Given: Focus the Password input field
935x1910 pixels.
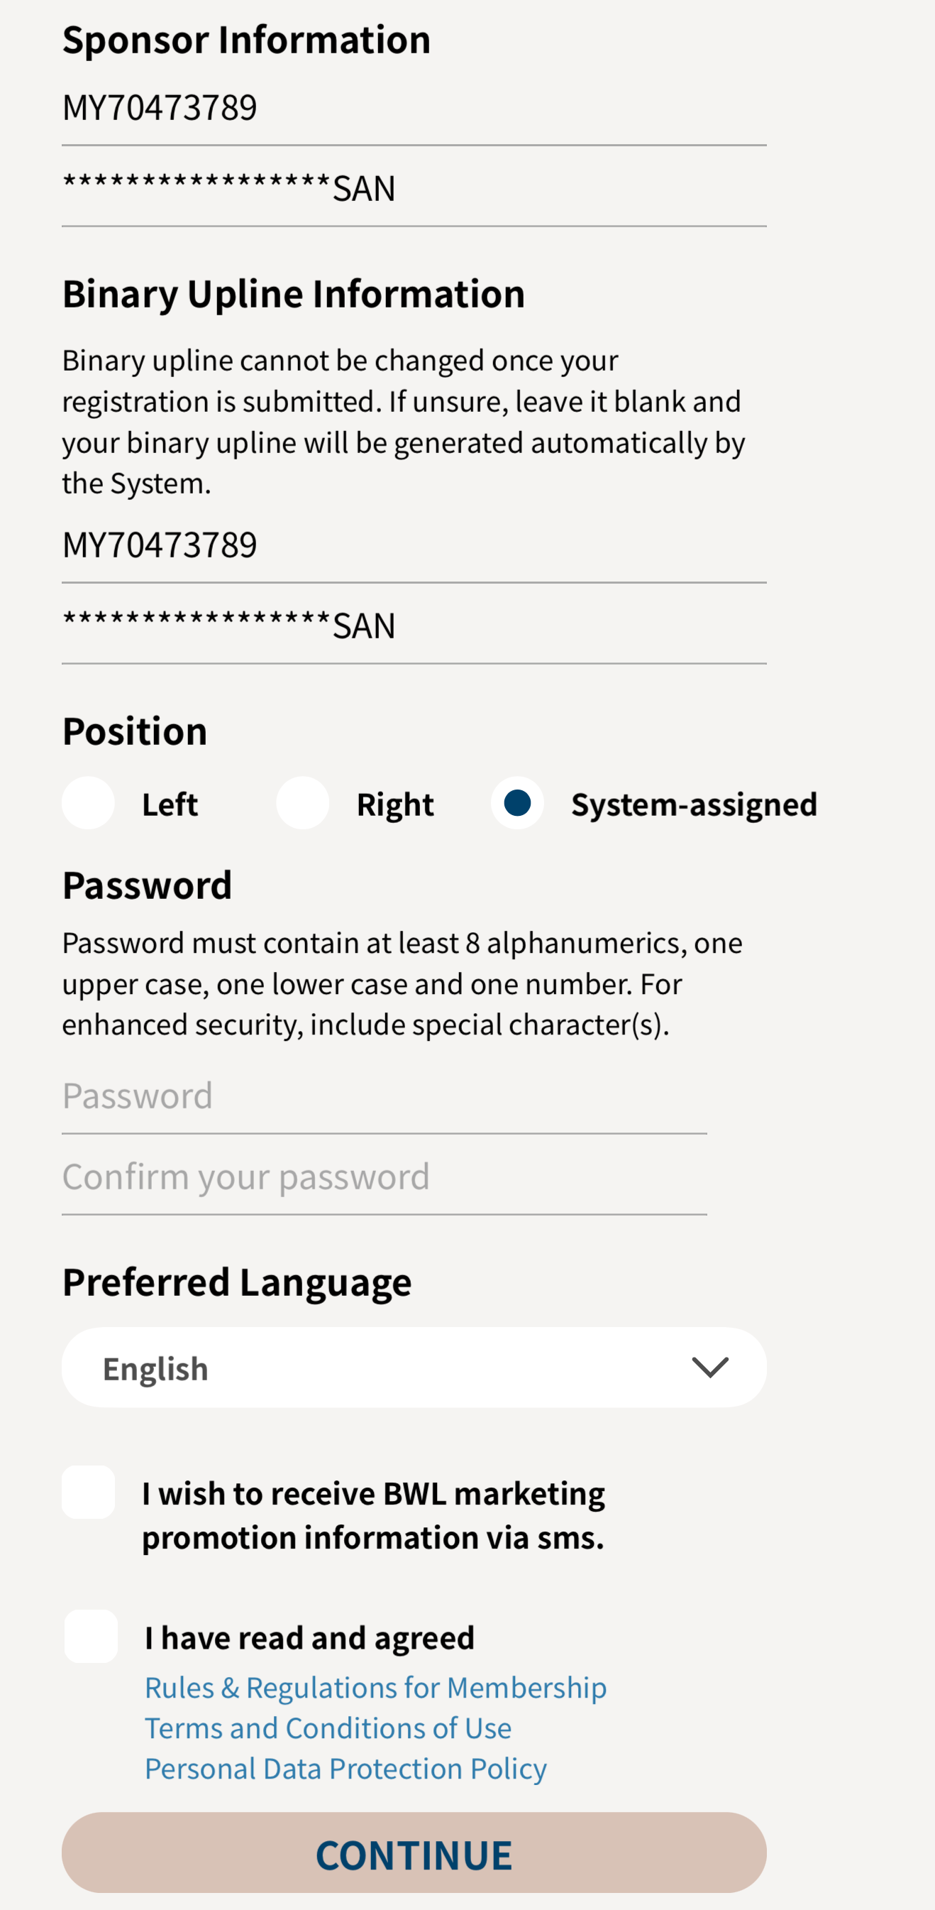Looking at the screenshot, I should tap(384, 1096).
